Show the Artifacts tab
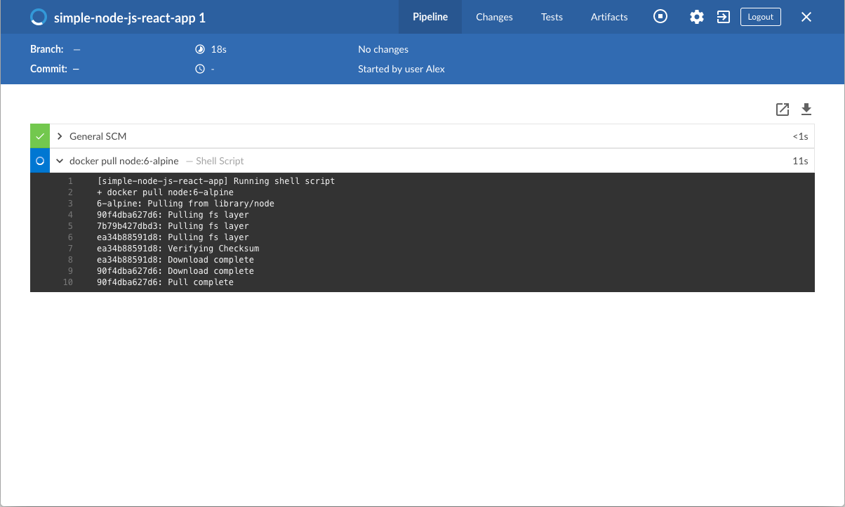845x507 pixels. [x=609, y=17]
